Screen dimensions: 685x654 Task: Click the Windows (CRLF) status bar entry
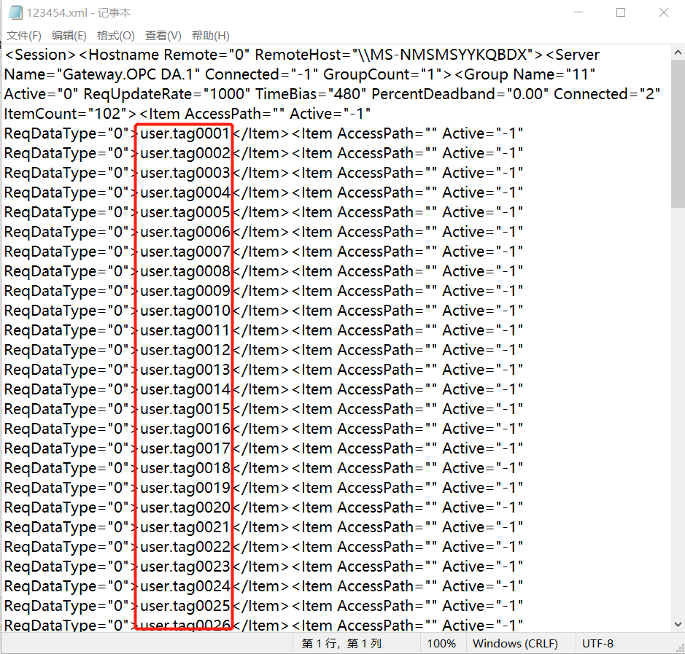[515, 644]
